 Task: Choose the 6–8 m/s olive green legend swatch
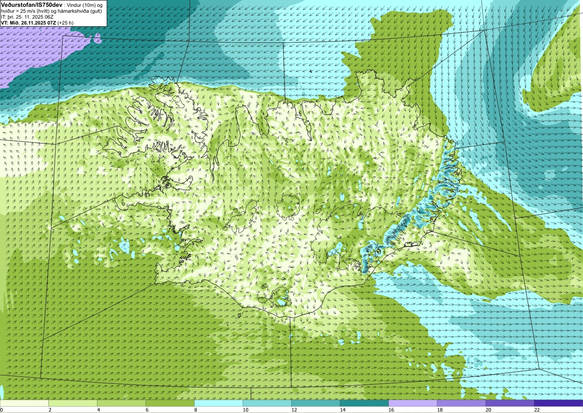tap(170, 403)
